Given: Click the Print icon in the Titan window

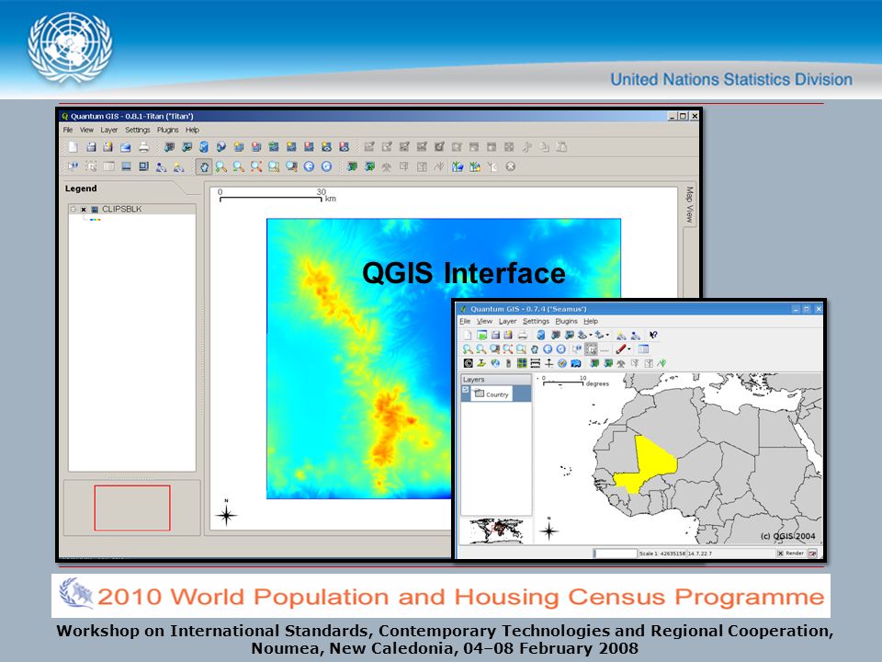Looking at the screenshot, I should pyautogui.click(x=144, y=147).
